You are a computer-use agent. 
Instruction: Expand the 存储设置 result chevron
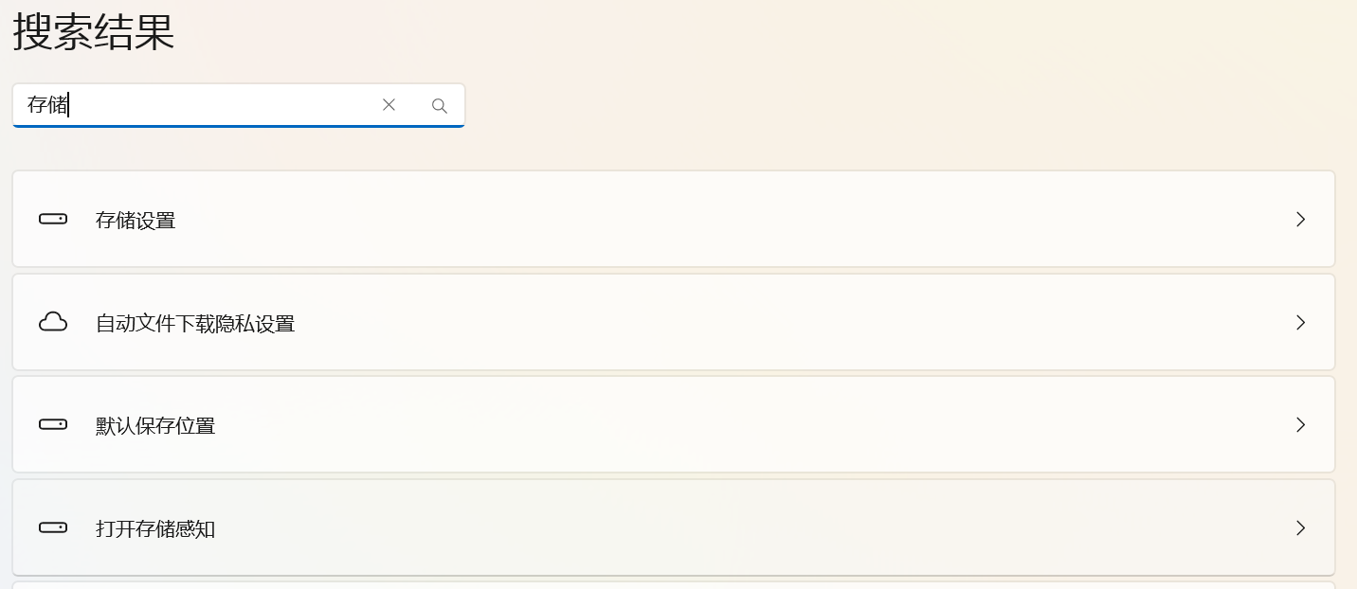1300,220
